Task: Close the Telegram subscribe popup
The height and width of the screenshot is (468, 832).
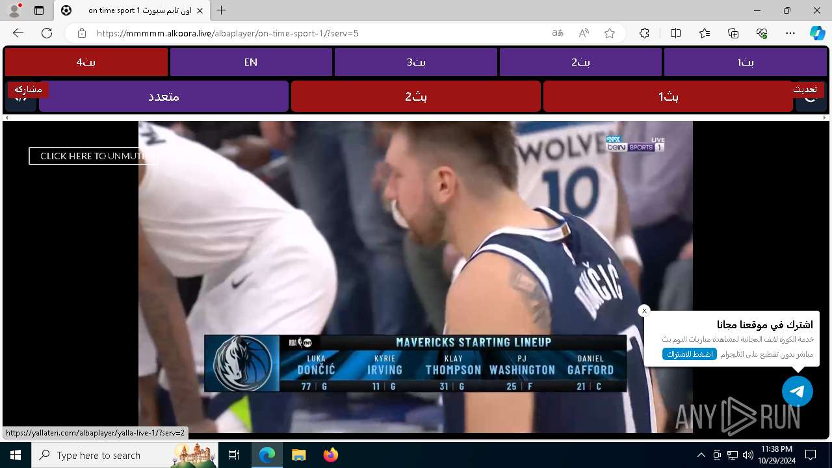Action: click(644, 311)
